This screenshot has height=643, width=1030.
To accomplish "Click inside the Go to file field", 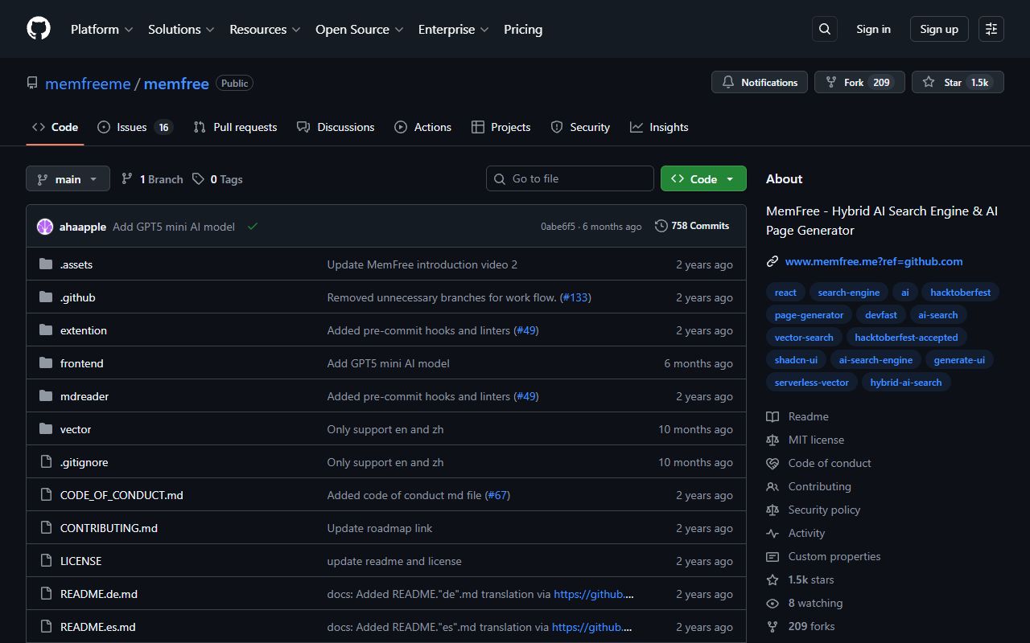I will click(570, 178).
